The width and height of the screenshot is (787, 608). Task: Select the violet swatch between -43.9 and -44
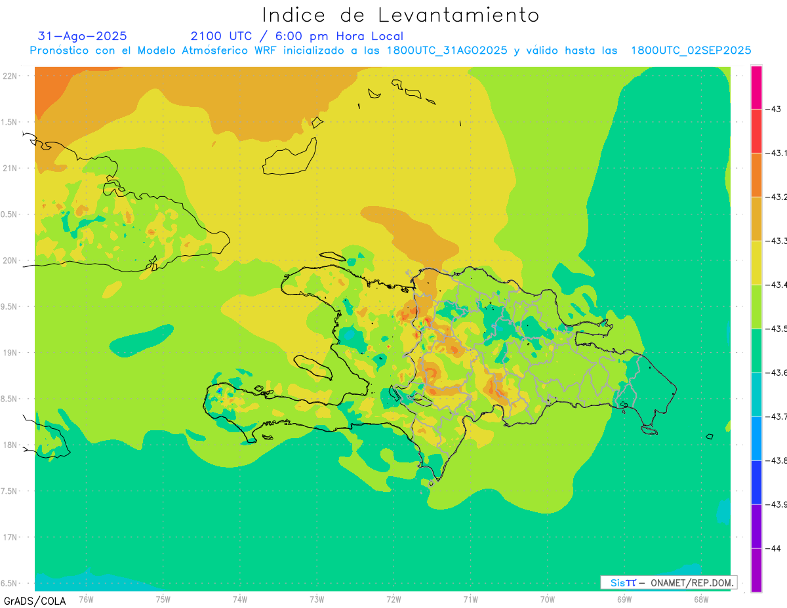click(x=756, y=526)
